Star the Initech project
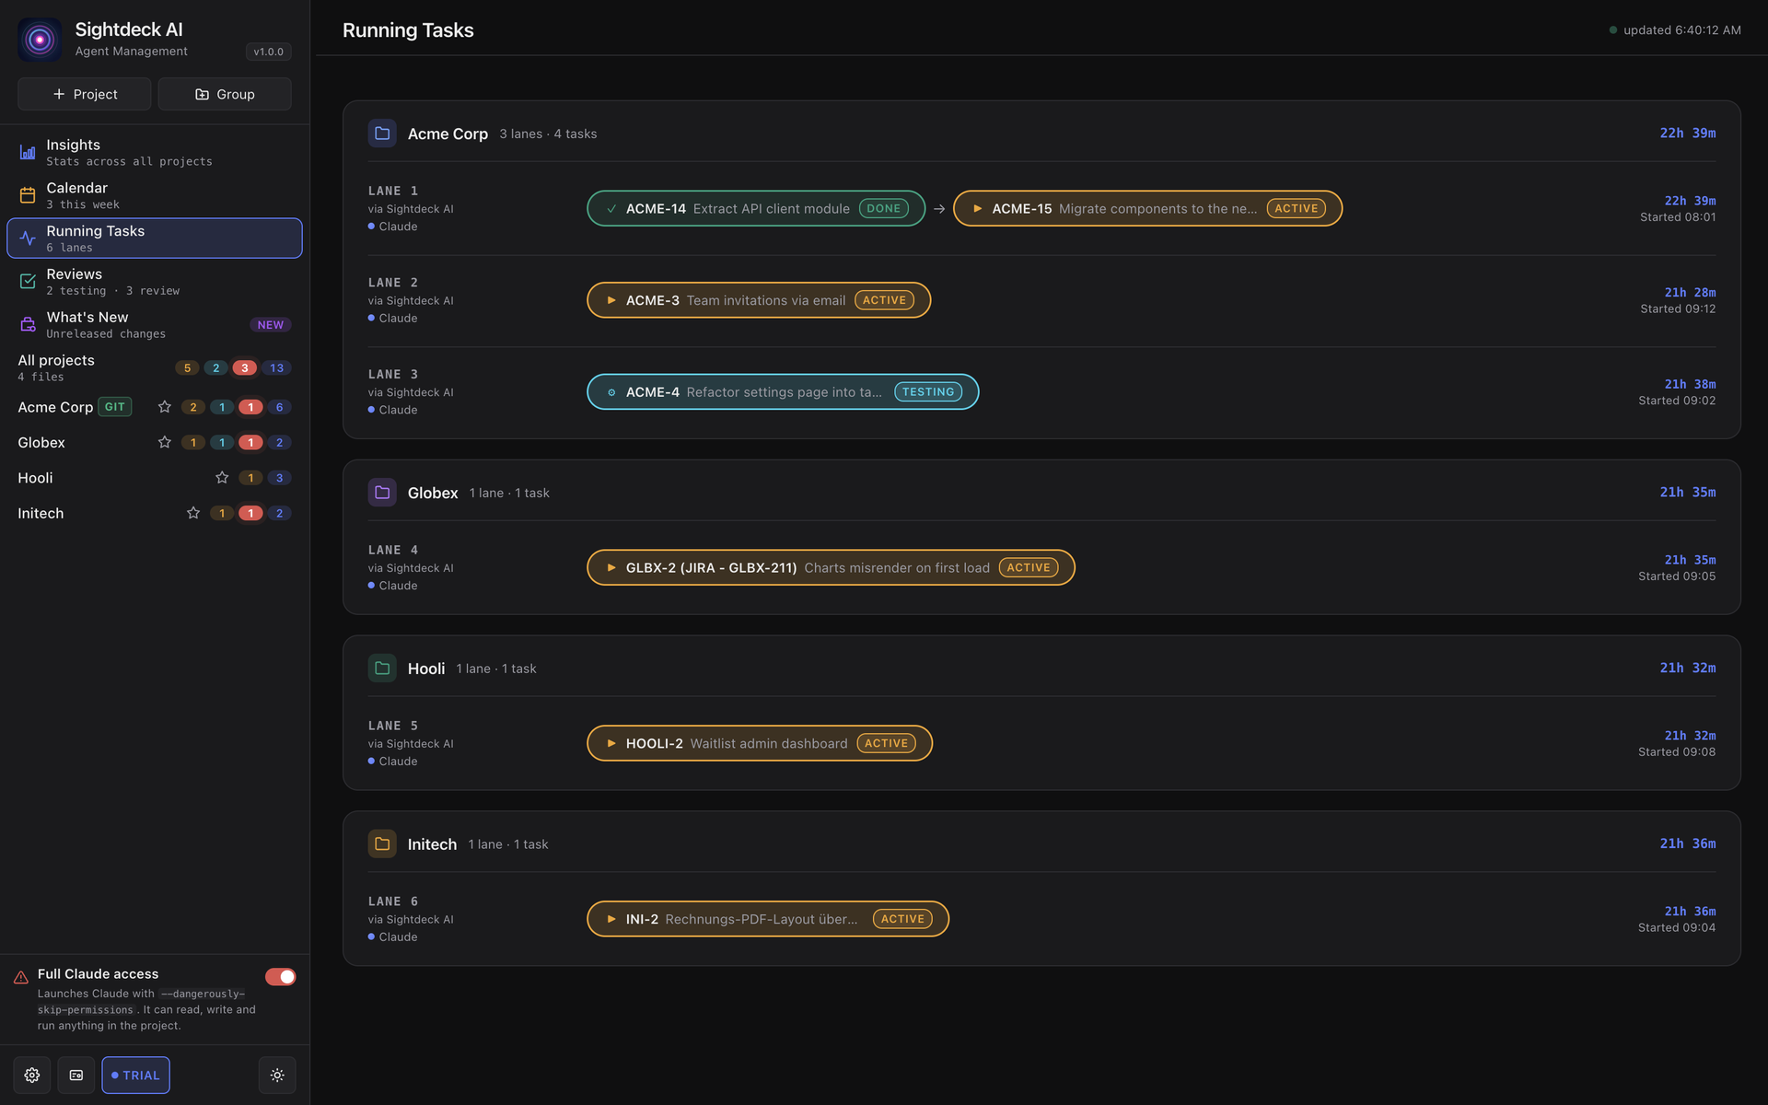 (x=193, y=513)
